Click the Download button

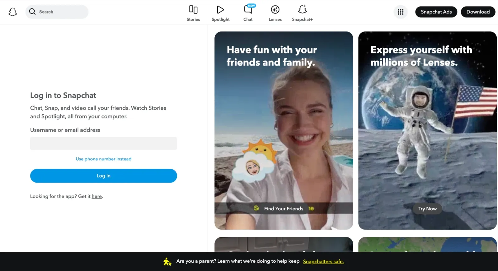(x=478, y=12)
